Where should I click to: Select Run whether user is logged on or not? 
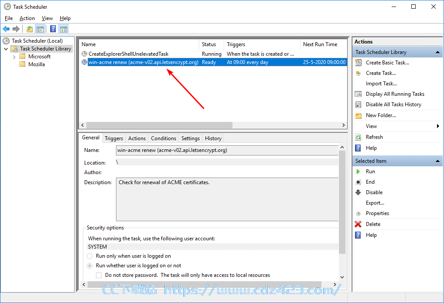click(90, 266)
